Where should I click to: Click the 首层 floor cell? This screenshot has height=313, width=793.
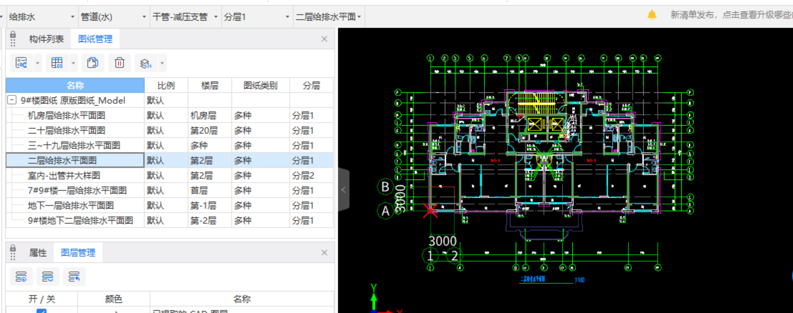pyautogui.click(x=210, y=190)
